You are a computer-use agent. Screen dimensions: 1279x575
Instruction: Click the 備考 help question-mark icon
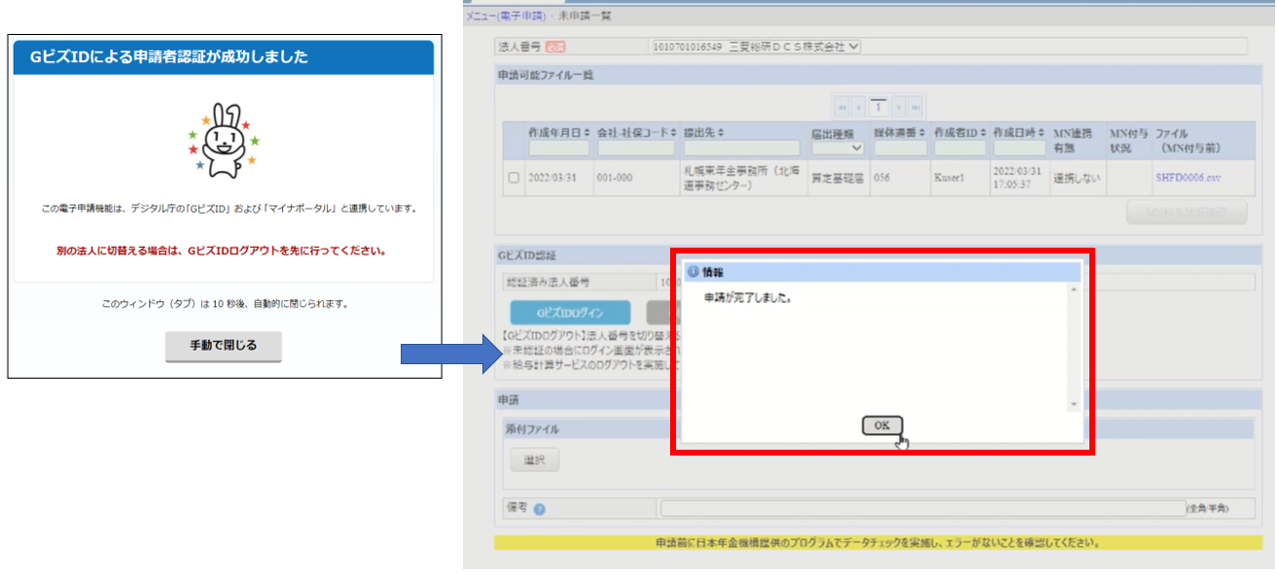(x=539, y=509)
